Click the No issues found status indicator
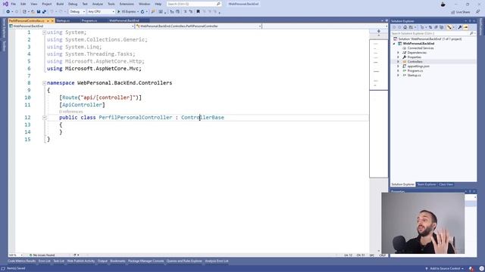Viewport: 485px width, 272px height. (42, 255)
